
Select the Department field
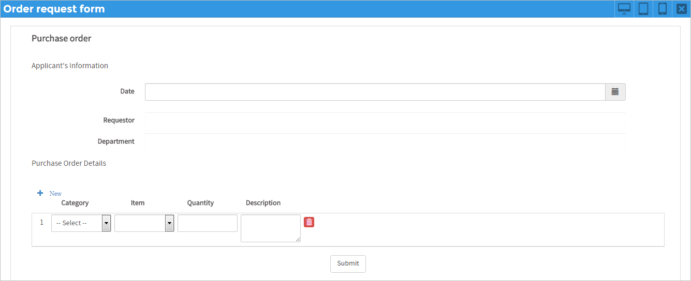pyautogui.click(x=385, y=142)
